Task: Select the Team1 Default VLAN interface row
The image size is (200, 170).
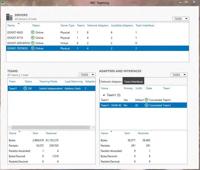Action: click(143, 100)
